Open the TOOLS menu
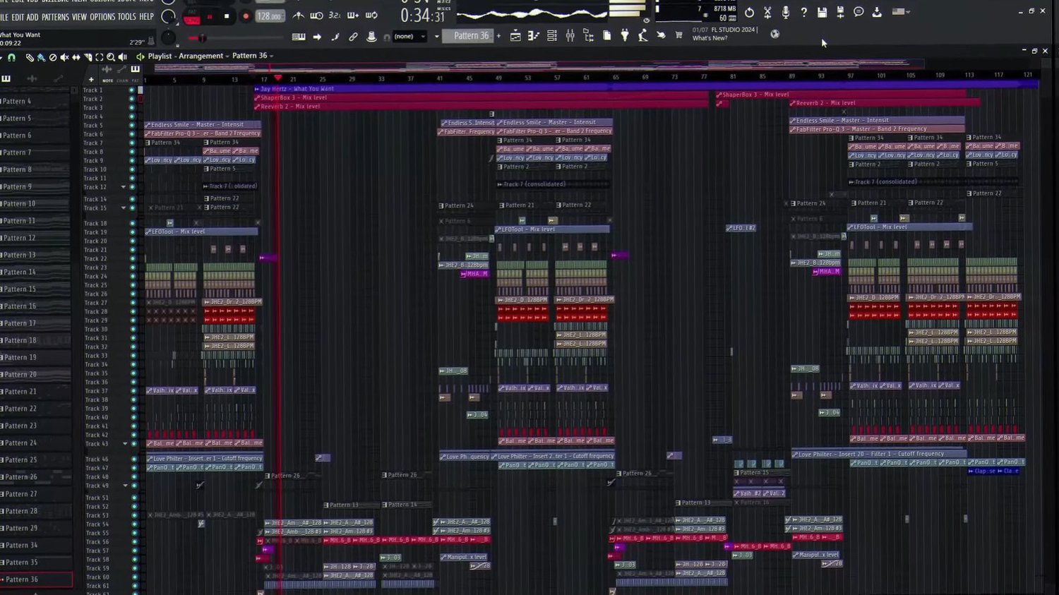The height and width of the screenshot is (595, 1059). point(127,16)
